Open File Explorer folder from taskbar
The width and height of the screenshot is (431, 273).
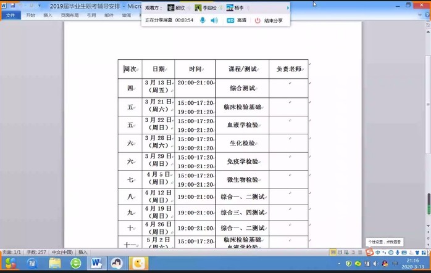coord(55,263)
